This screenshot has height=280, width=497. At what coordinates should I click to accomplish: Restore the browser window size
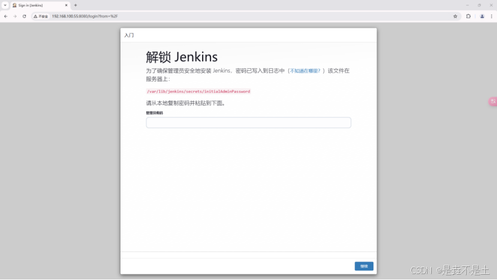[x=479, y=5]
